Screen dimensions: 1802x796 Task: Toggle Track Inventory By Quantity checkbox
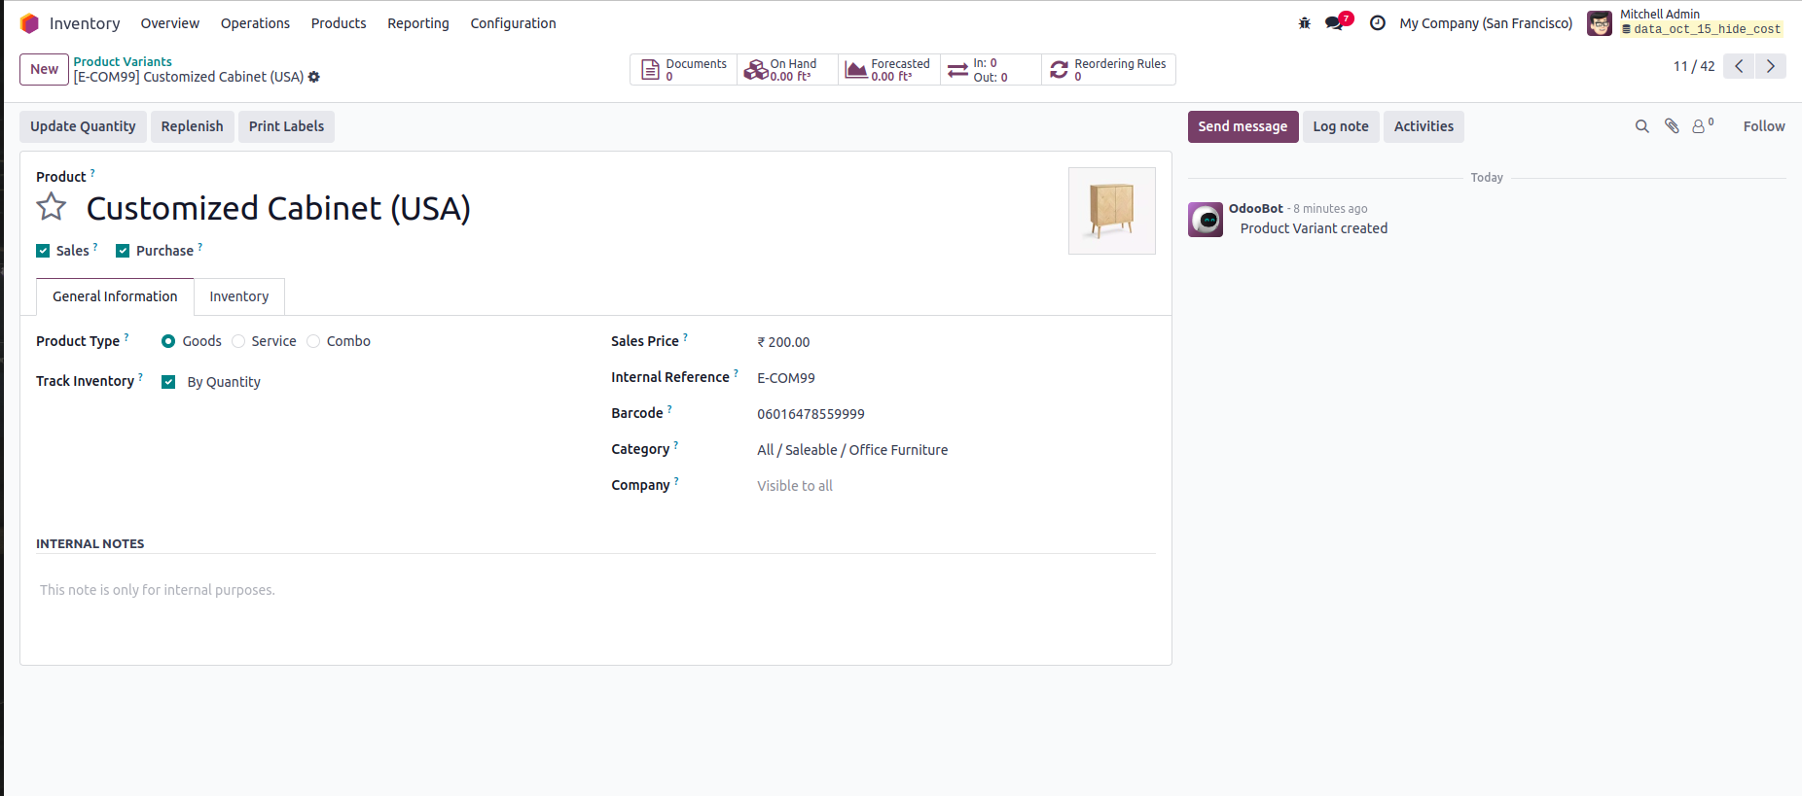pos(168,382)
